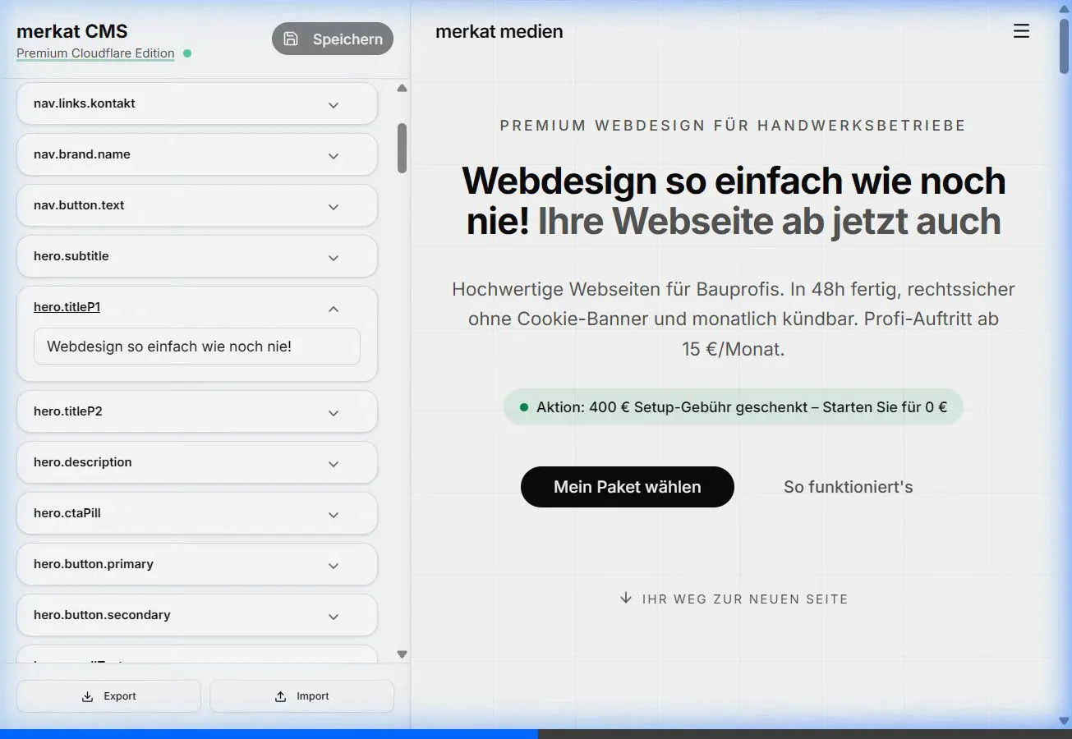Click the hero.titleP1 text input
The width and height of the screenshot is (1072, 739).
click(x=196, y=347)
